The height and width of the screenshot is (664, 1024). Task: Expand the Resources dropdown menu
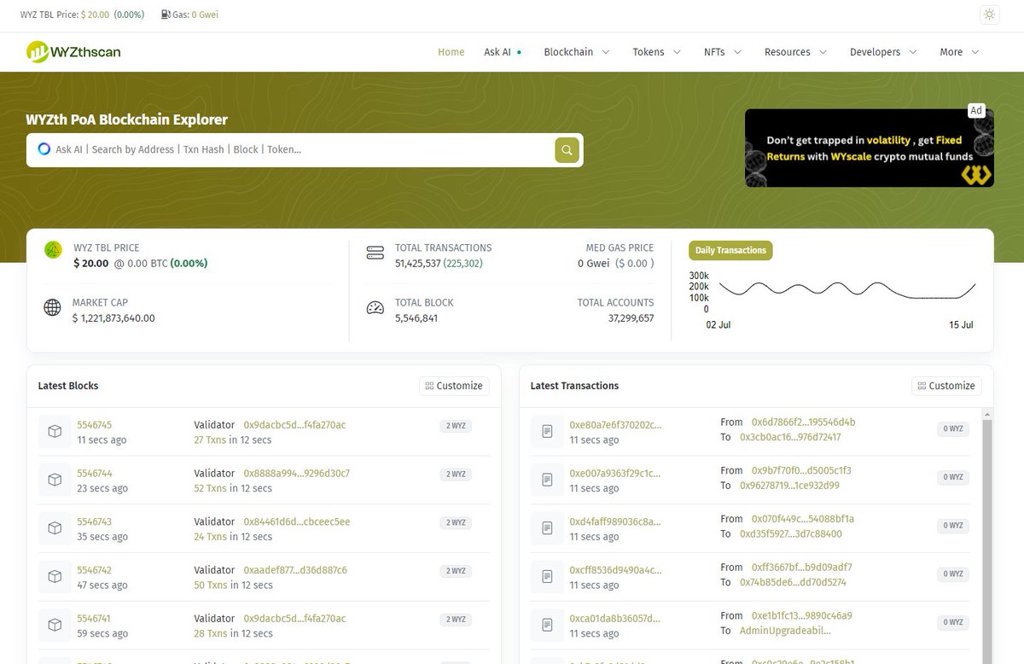[795, 52]
